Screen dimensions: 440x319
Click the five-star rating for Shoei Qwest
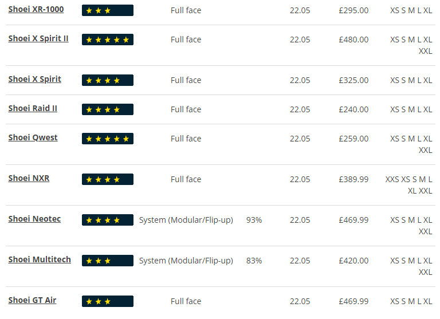tap(108, 139)
